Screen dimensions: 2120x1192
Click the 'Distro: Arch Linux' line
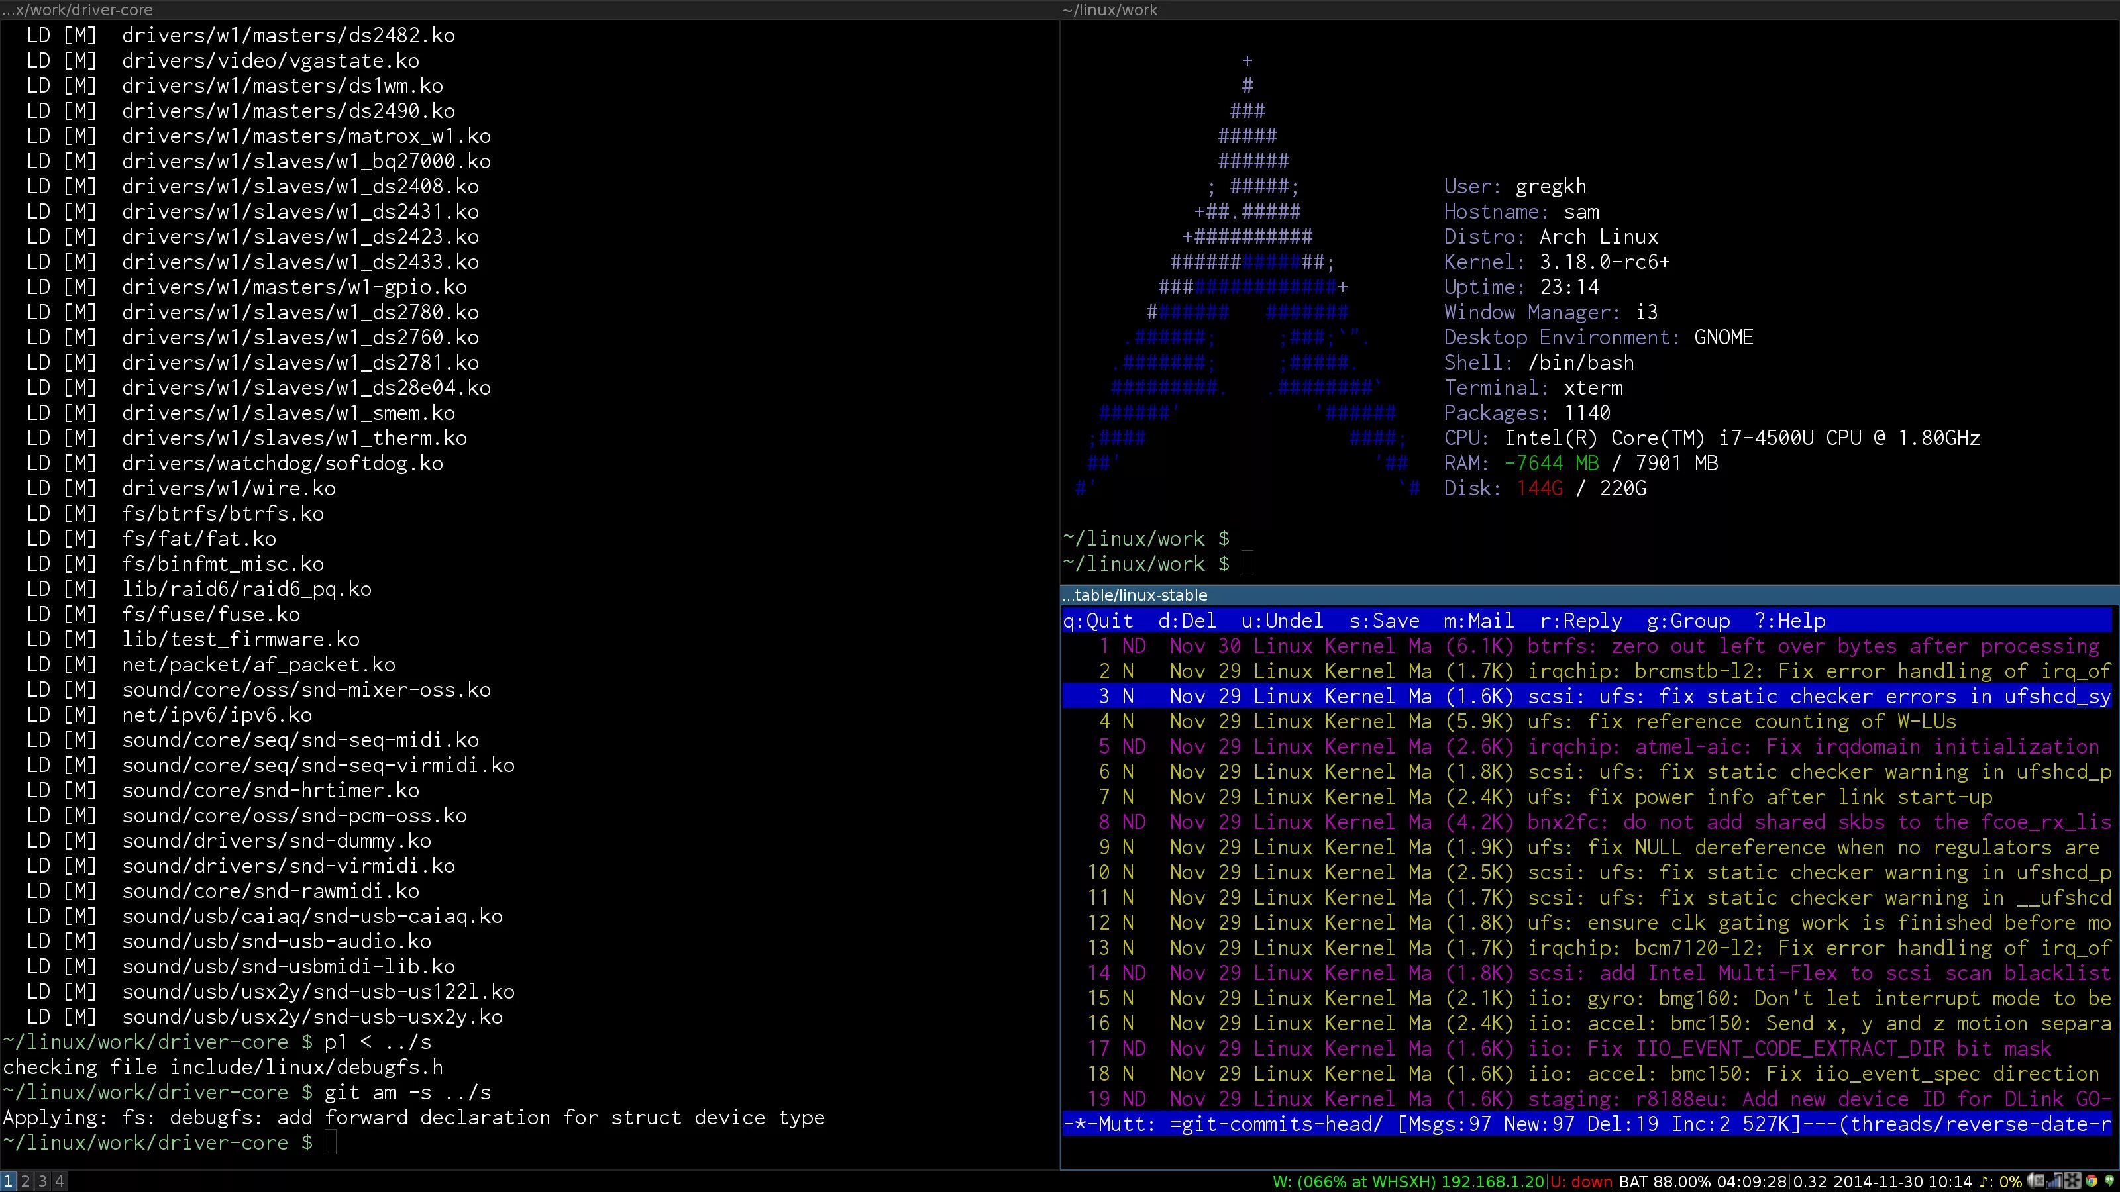[1552, 237]
